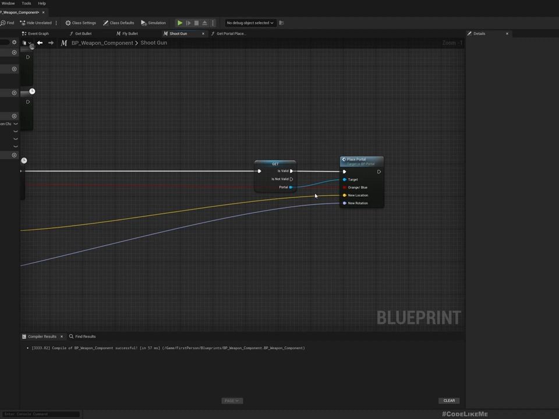Navigate forward with right arrow
The width and height of the screenshot is (559, 419).
pyautogui.click(x=51, y=42)
